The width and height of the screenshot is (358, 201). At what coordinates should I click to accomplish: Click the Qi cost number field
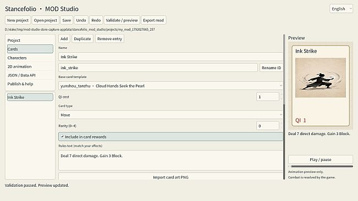[x=268, y=97]
